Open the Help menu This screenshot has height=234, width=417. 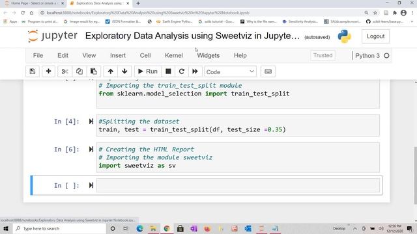[240, 55]
